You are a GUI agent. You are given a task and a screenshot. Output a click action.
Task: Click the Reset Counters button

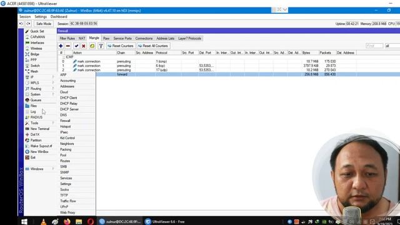tap(121, 46)
